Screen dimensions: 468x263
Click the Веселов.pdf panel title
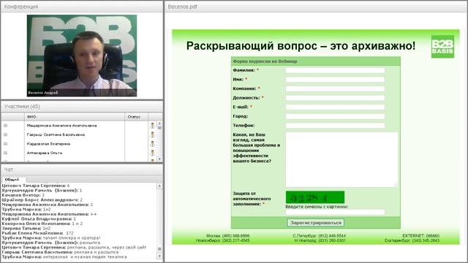[182, 7]
